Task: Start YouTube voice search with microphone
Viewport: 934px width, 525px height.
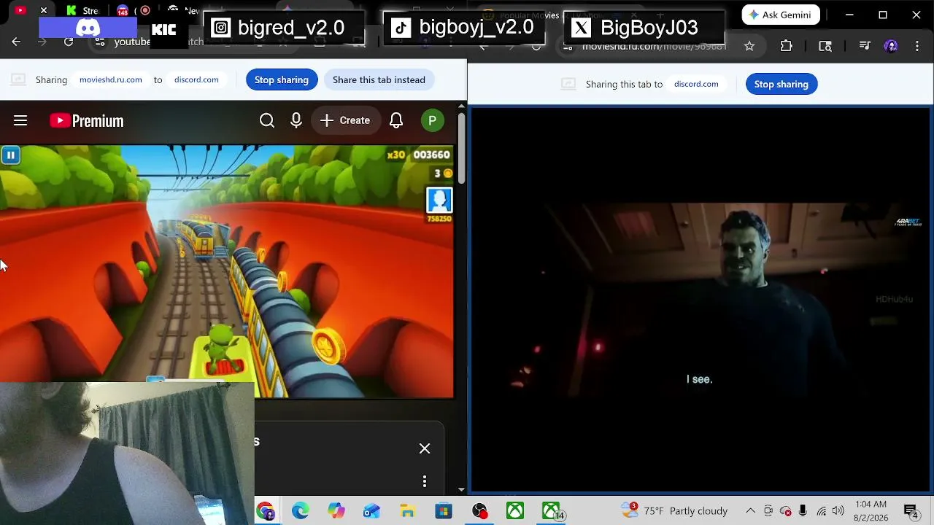Action: click(x=296, y=120)
